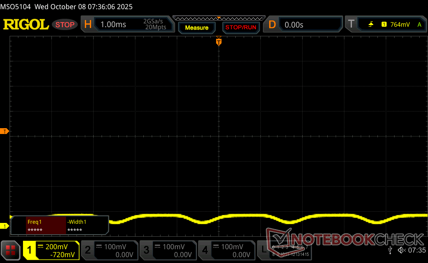The width and height of the screenshot is (428, 263).
Task: Click the rising edge trigger icon
Action: [371, 25]
